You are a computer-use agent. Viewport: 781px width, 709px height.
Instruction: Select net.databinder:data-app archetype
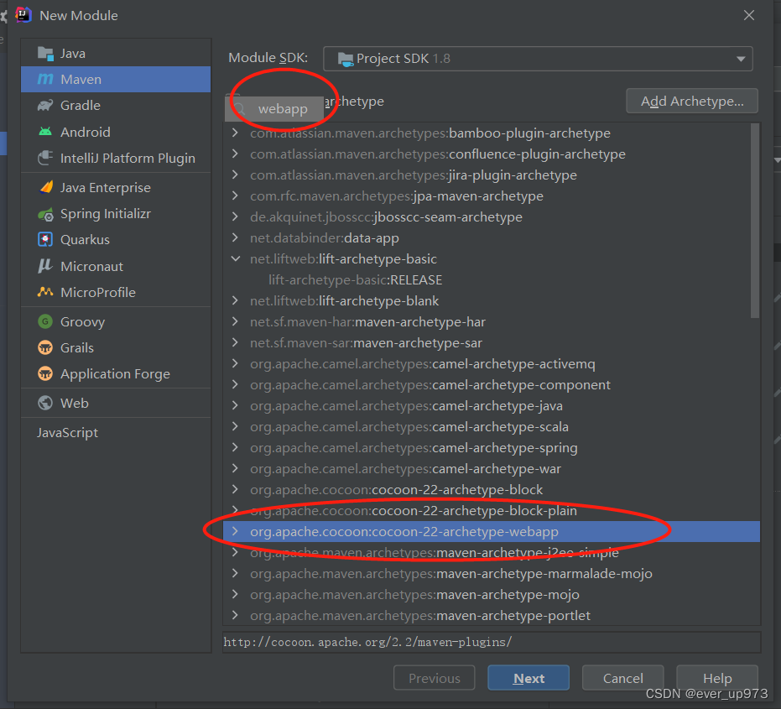pos(492,237)
